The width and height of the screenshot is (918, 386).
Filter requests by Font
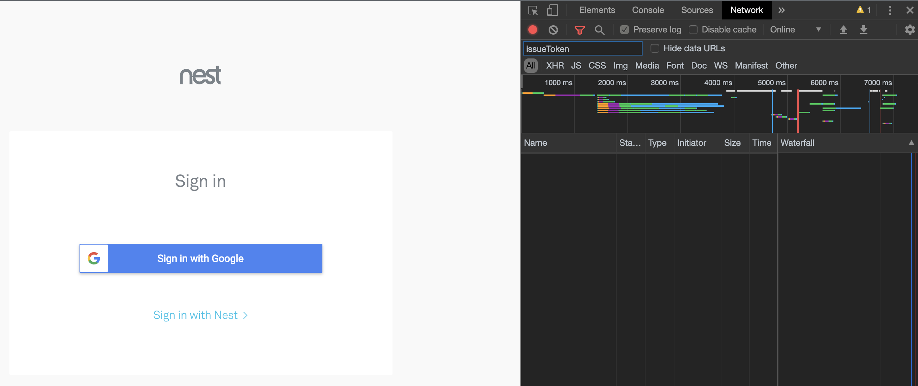pos(675,66)
